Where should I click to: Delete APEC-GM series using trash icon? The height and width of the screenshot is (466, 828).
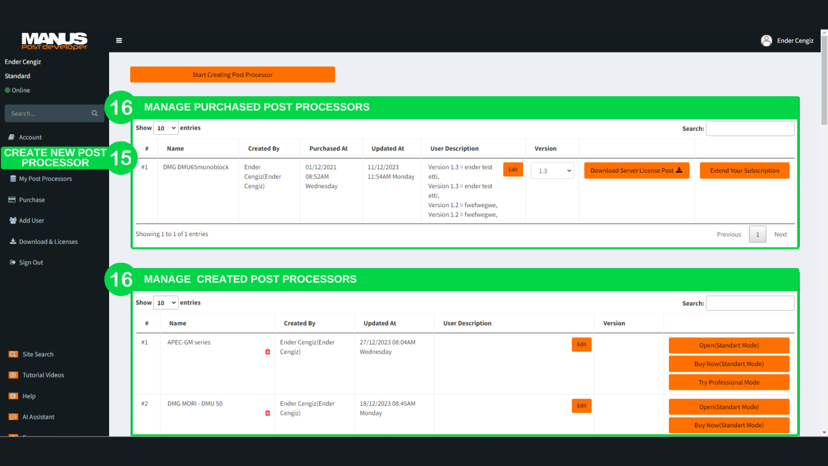[x=268, y=352]
